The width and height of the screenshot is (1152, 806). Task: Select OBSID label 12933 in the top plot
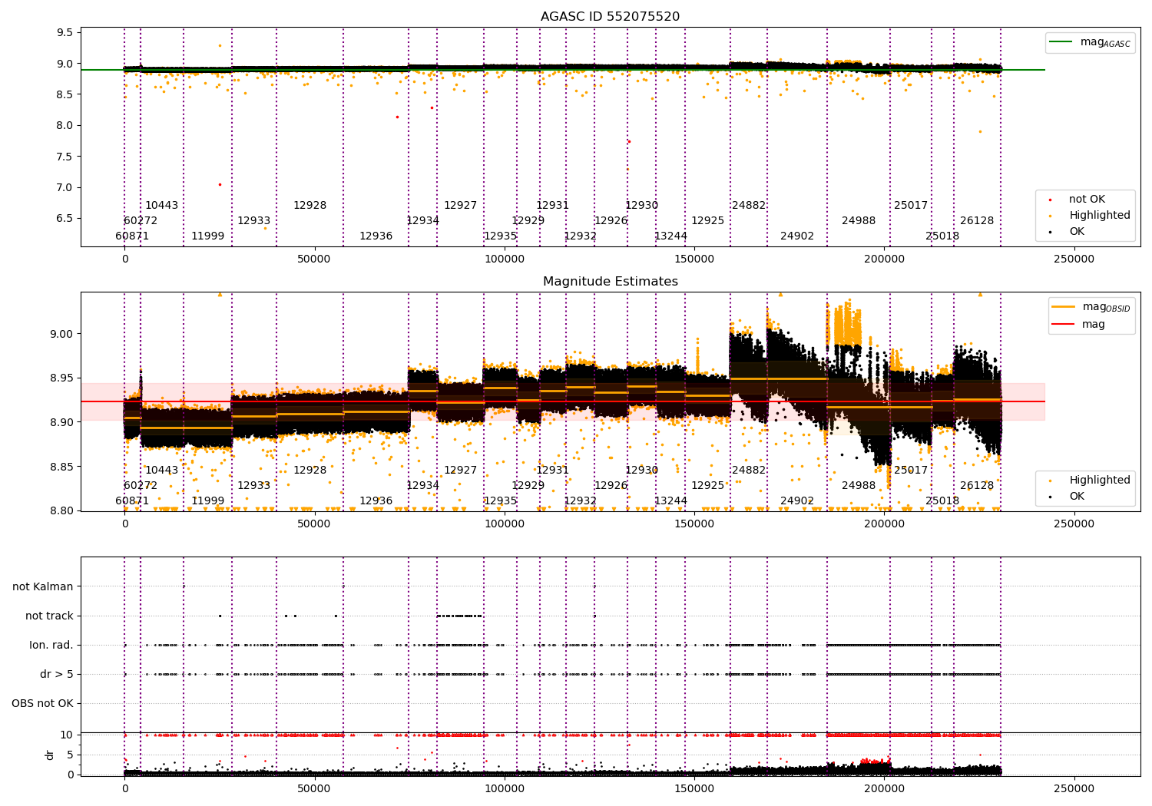(x=253, y=221)
